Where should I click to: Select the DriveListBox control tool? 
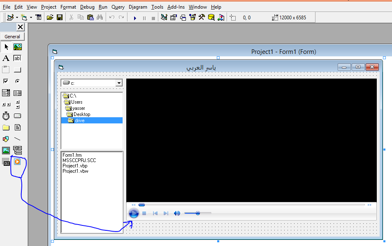18,116
